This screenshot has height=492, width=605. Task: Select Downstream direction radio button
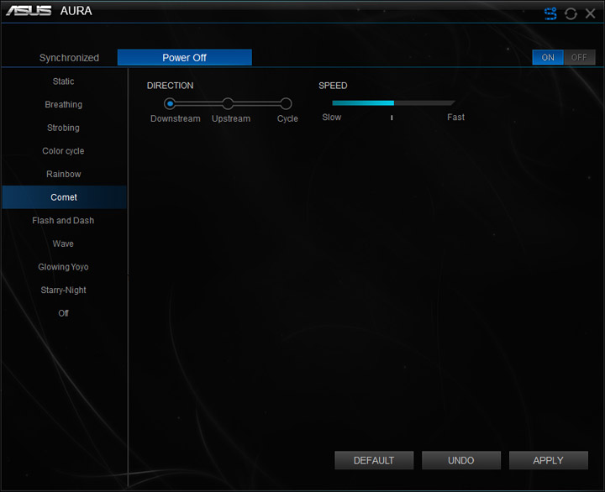tap(170, 103)
